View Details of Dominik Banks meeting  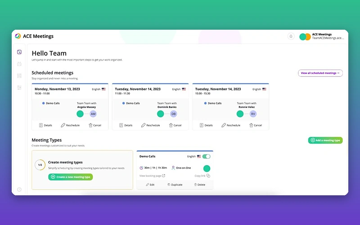point(126,126)
